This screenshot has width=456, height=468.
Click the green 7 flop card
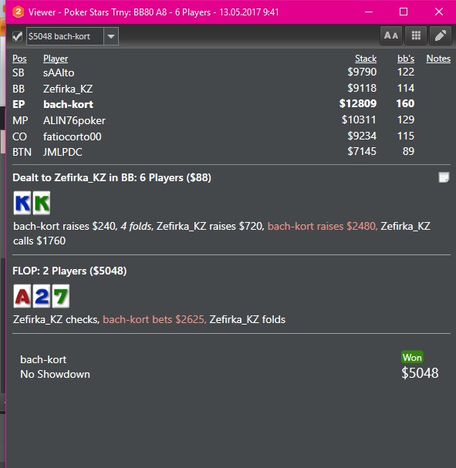61,296
